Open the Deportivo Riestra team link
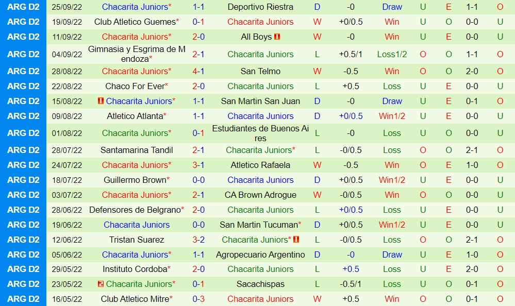 click(x=260, y=7)
